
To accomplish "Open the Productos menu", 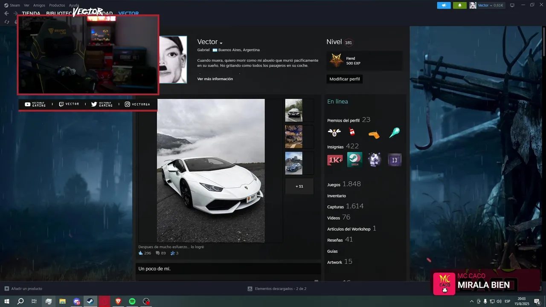I will point(57,5).
